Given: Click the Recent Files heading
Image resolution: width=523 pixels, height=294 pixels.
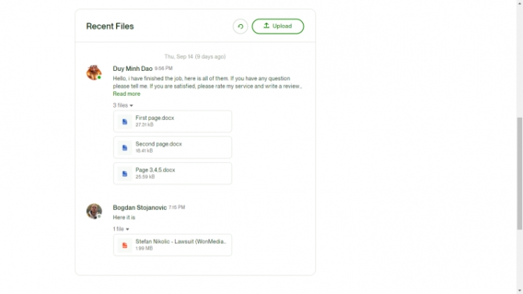Looking at the screenshot, I should click(x=110, y=27).
